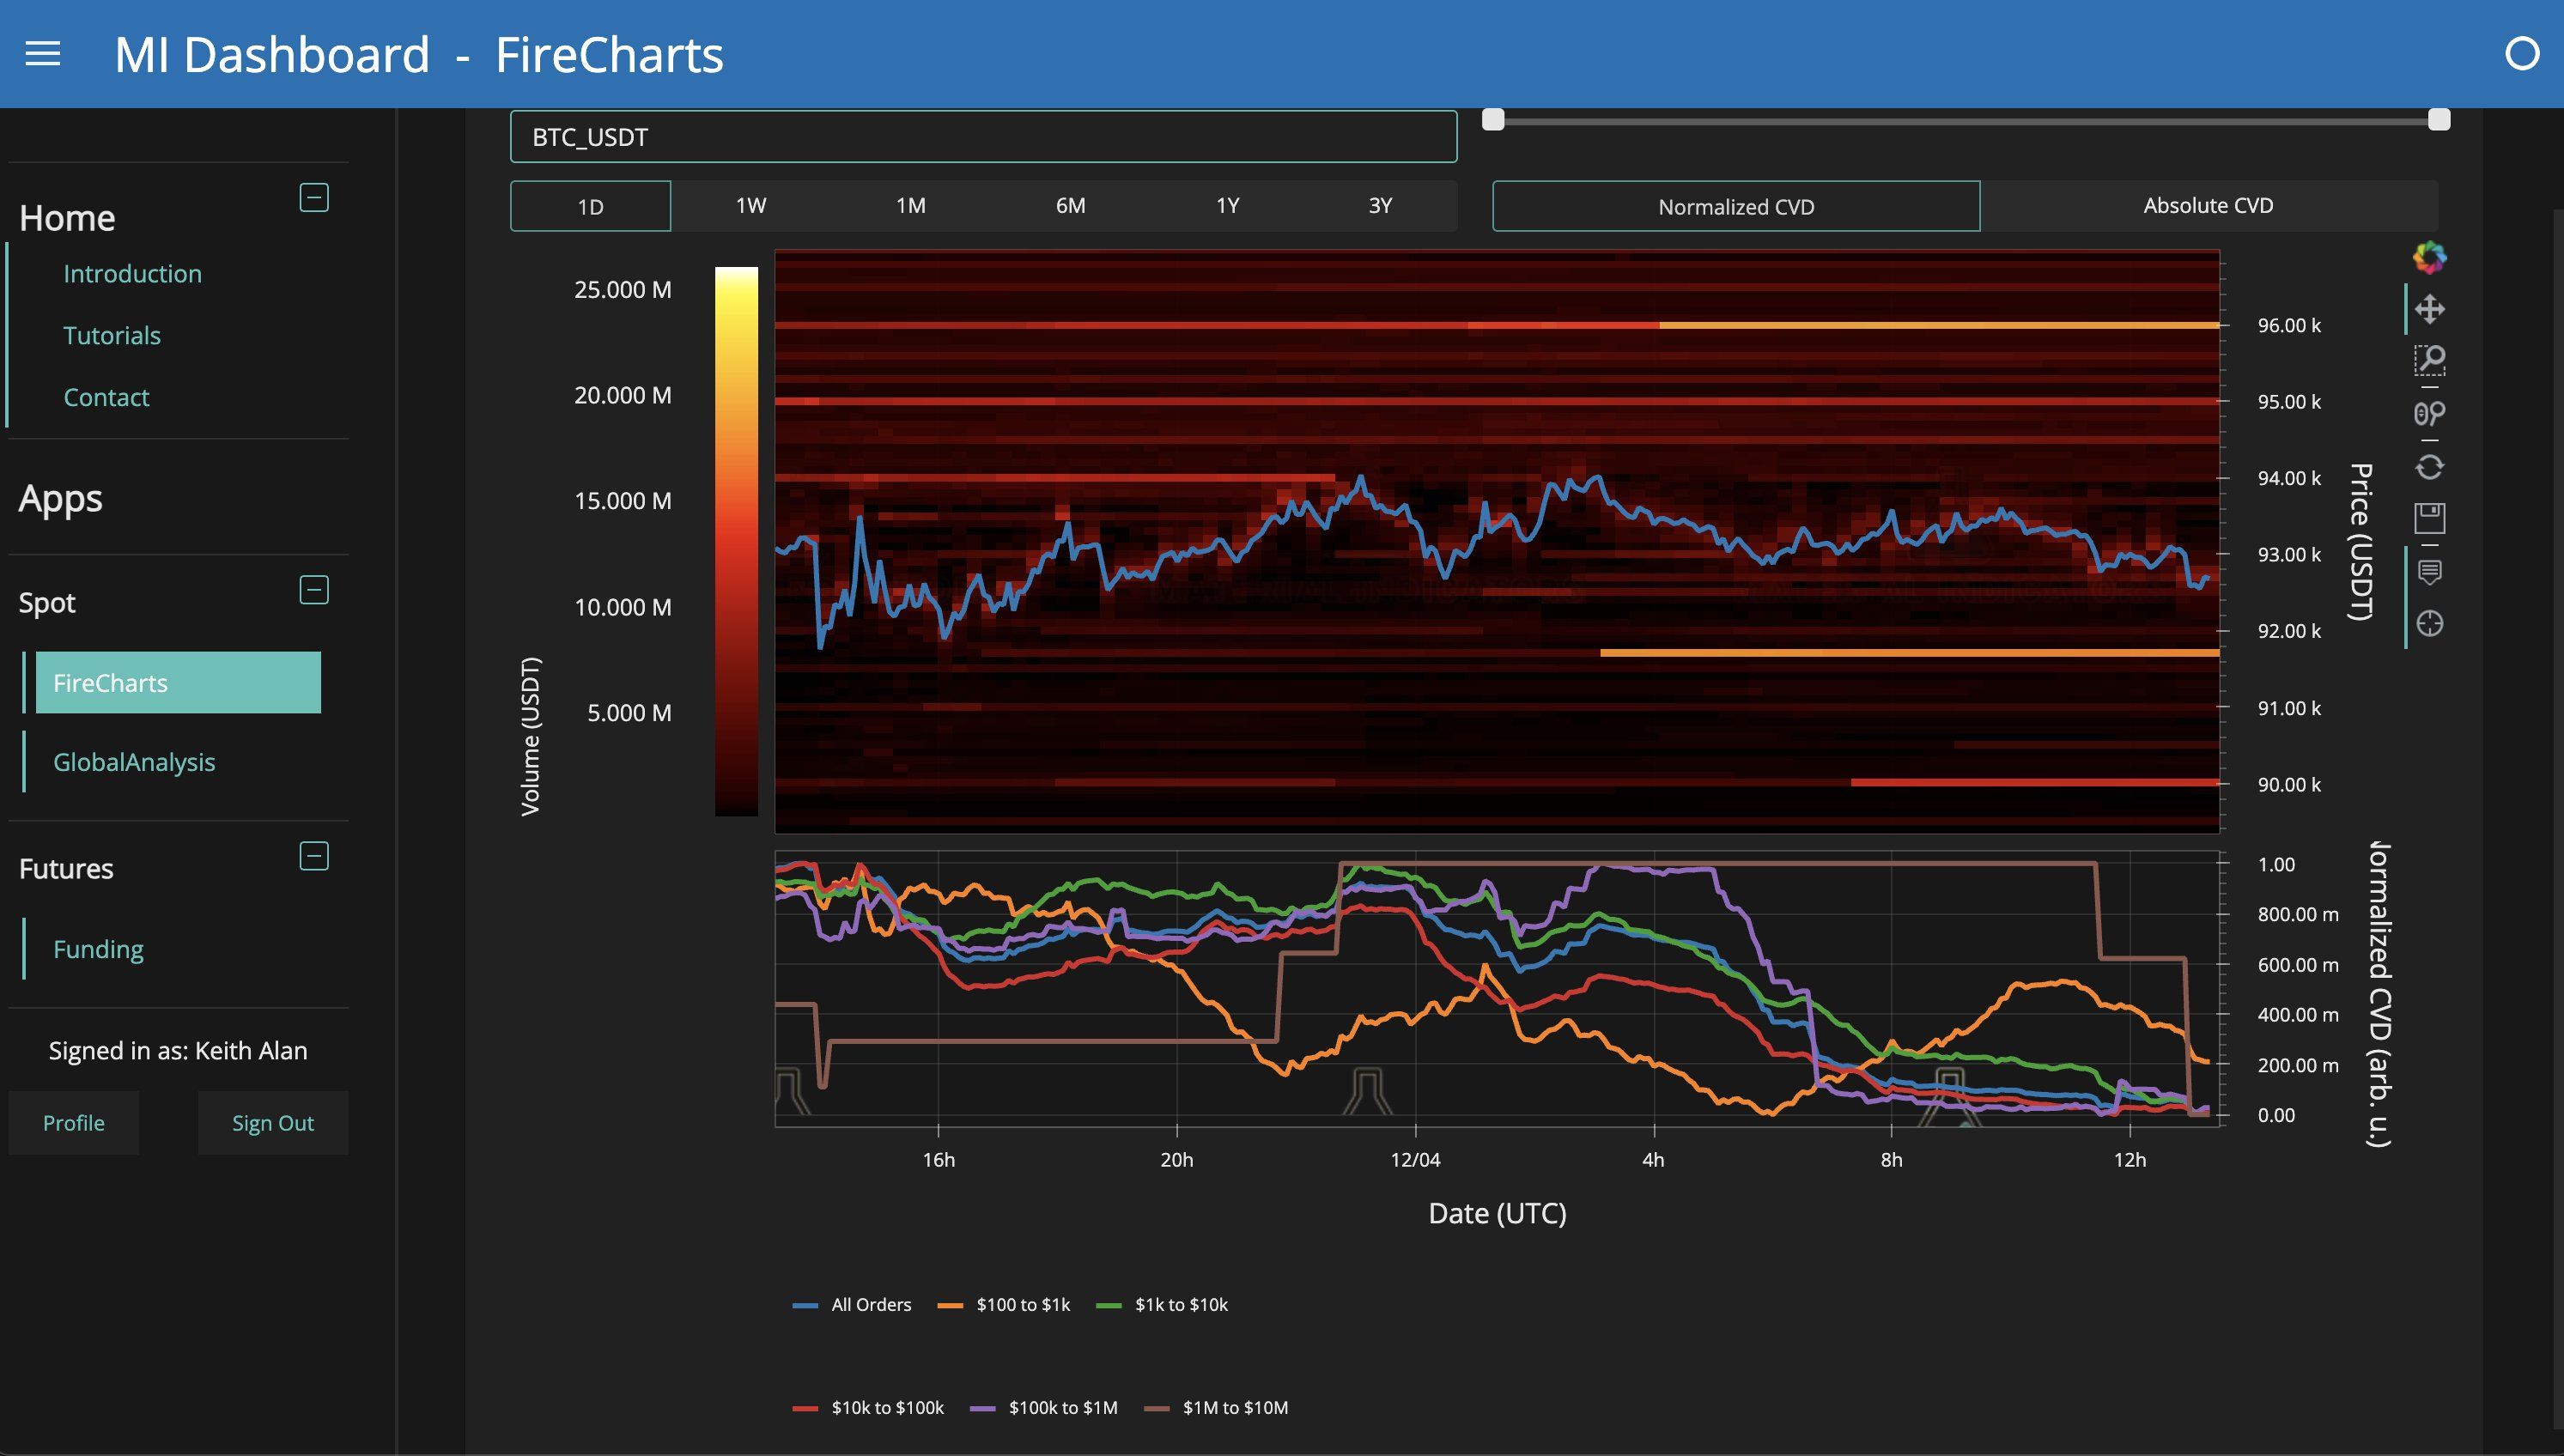This screenshot has height=1456, width=2564.
Task: Open the Bokeh logo link
Action: pos(2432,258)
